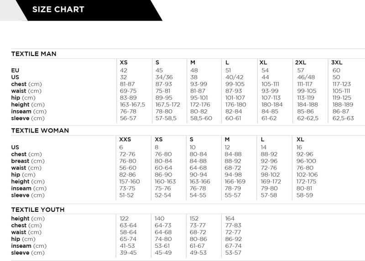The height and width of the screenshot is (261, 365).
Task: Click the breast (cm) row label
Action: coord(27,161)
